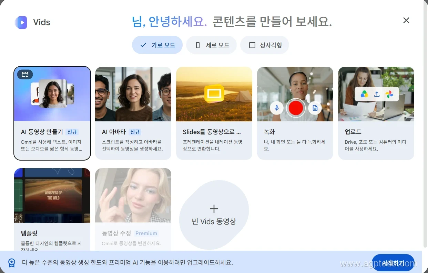428x273 pixels.
Task: Open the 템플릿 card thumbnail
Action: click(52, 195)
